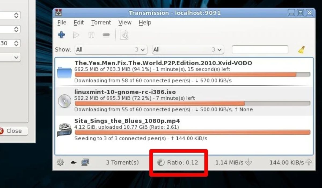322x188 pixels.
Task: Click the film reel icon of Sita torrent
Action: [x=64, y=130]
